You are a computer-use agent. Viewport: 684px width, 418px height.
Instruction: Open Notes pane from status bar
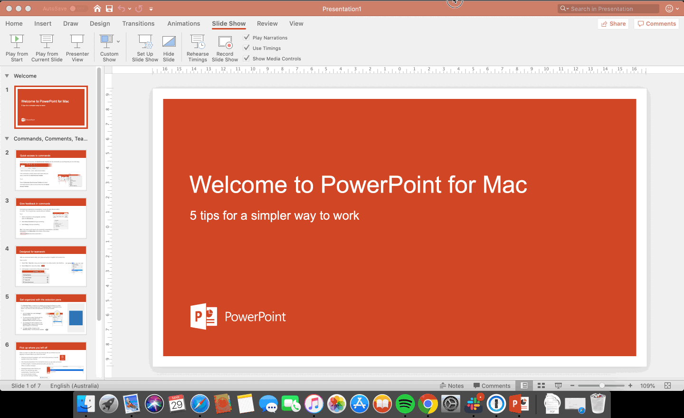[x=451, y=386]
